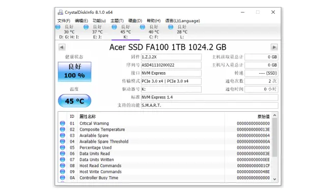The image size is (336, 192).
Task: Open the 帮助(H) menu
Action: point(154,21)
